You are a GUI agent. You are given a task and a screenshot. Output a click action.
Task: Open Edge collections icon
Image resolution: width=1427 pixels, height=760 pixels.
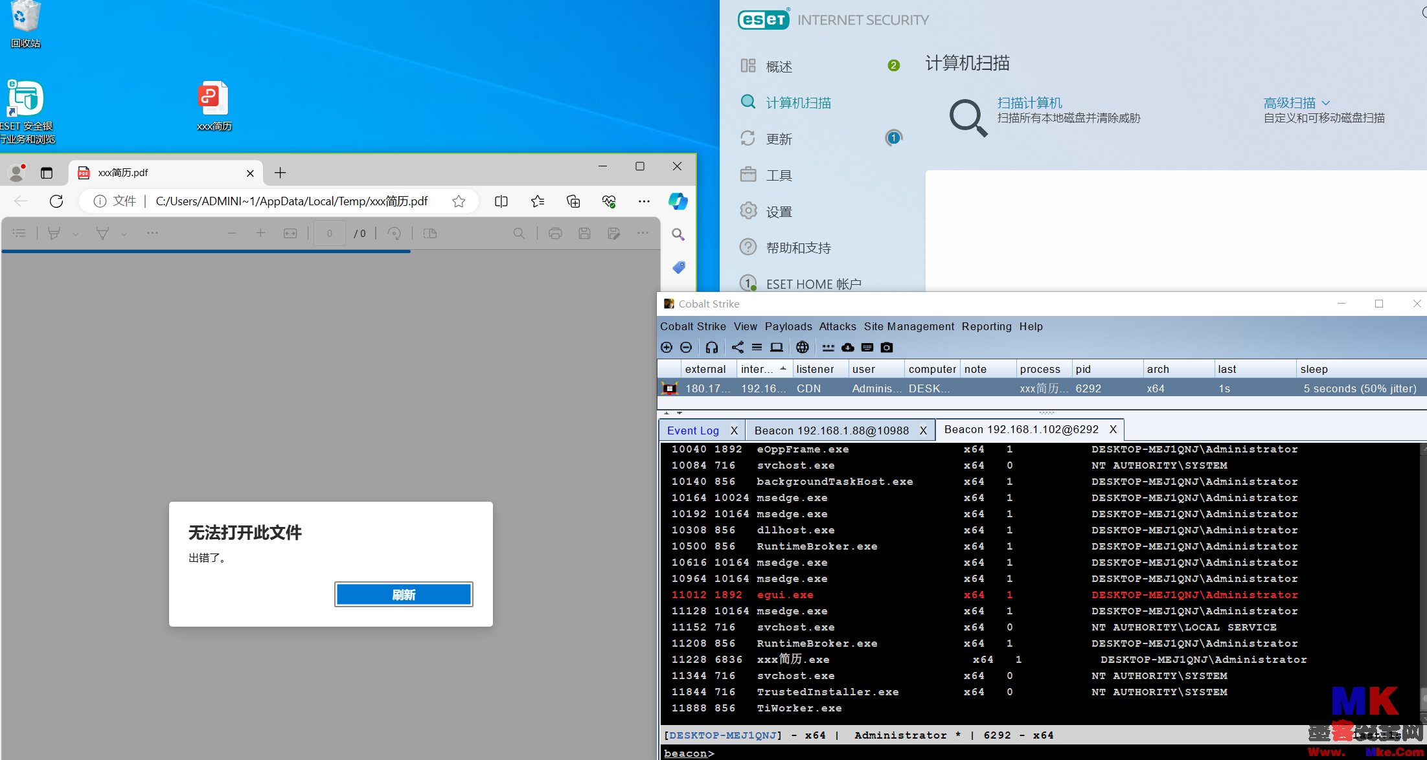coord(573,201)
